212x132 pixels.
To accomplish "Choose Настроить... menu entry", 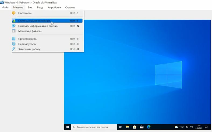I will (x=47, y=13).
